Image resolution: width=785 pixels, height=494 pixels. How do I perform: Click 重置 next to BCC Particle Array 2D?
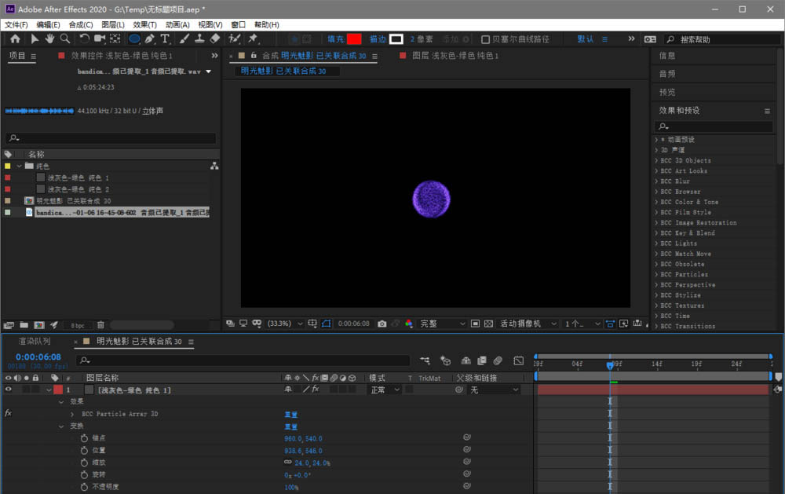[291, 415]
